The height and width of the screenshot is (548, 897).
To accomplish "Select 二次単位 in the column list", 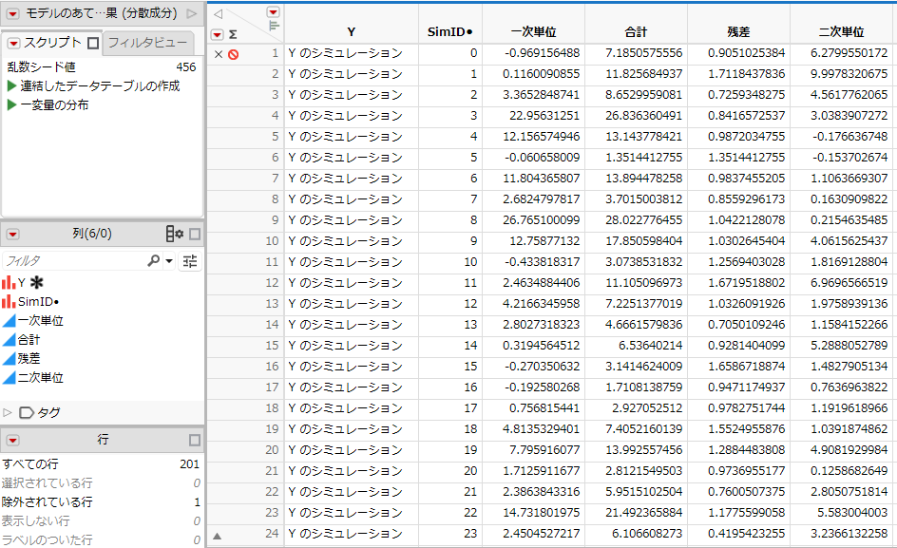I will pyautogui.click(x=40, y=378).
